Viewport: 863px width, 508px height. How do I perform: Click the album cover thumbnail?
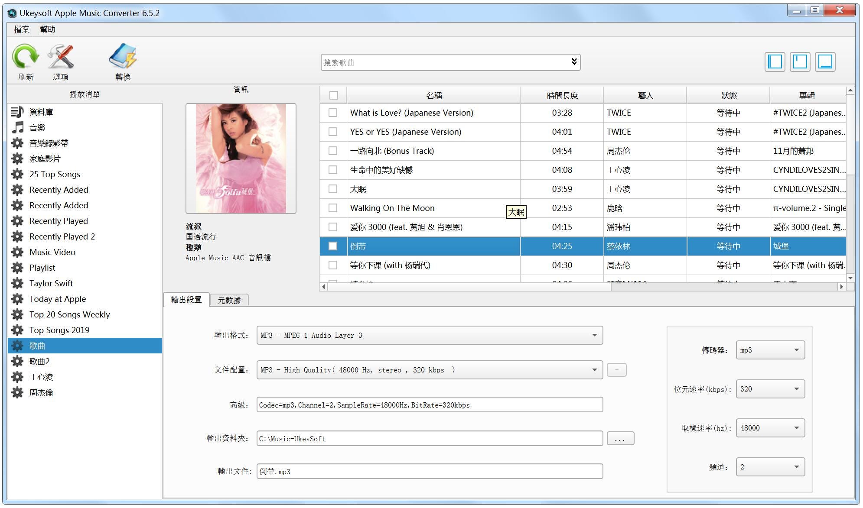click(241, 159)
